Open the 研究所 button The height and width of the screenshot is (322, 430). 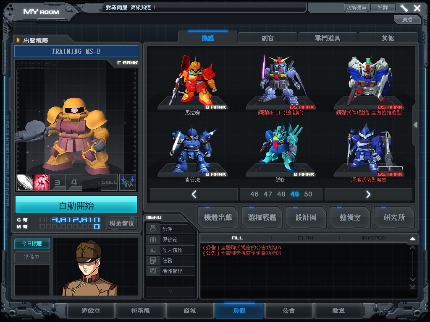394,218
